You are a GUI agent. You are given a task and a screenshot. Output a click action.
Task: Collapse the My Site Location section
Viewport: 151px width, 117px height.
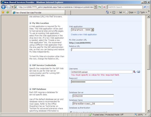point(30,23)
